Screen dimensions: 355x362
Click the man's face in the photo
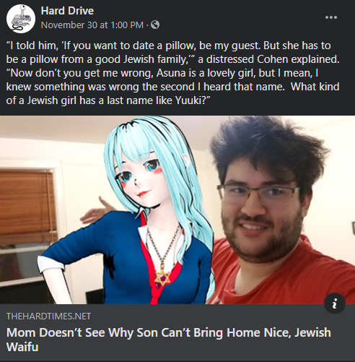[260, 207]
